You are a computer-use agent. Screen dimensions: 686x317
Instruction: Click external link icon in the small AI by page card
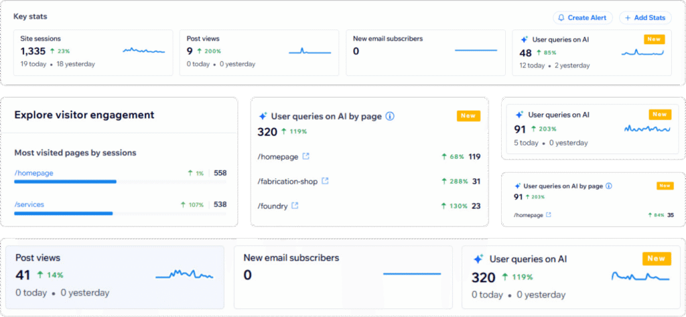tap(549, 215)
